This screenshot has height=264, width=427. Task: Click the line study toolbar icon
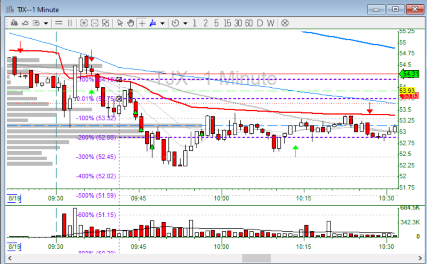tap(25, 23)
